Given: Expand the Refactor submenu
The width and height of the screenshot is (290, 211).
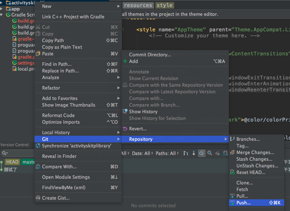Looking at the screenshot, I should 78,88.
